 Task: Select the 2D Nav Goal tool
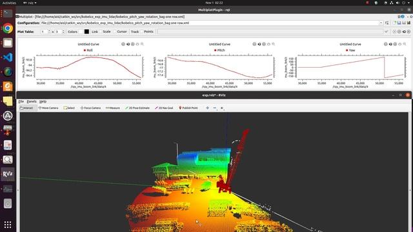click(x=164, y=108)
